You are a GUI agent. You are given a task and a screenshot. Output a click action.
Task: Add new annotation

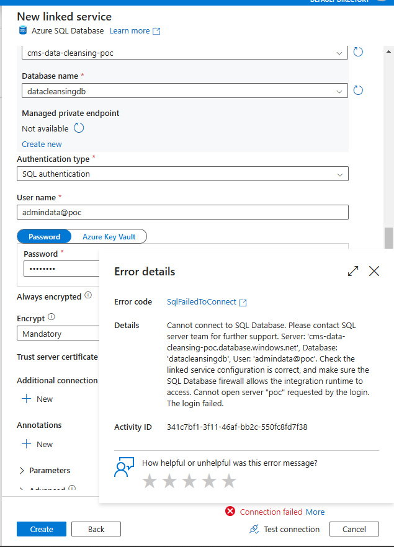(x=37, y=444)
